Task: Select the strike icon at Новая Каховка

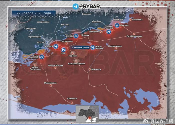Action: (x=109, y=31)
